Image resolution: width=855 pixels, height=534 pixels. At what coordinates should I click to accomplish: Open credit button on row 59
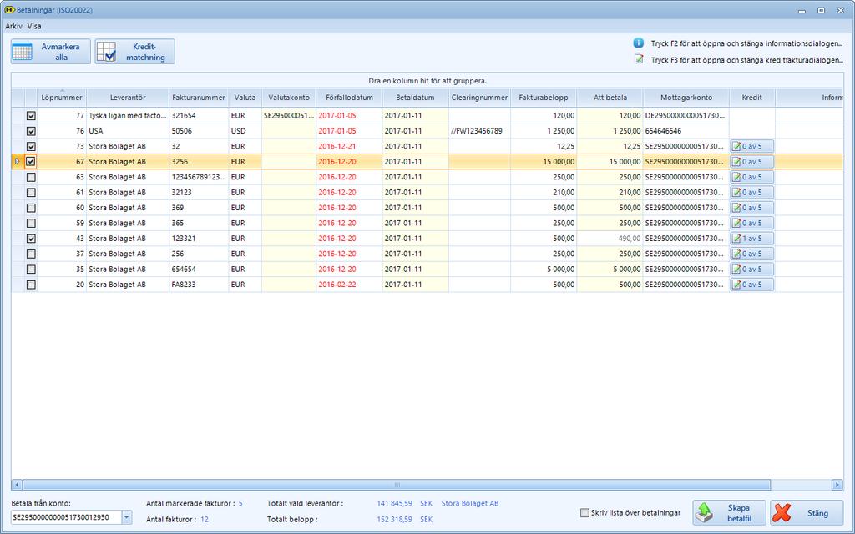click(x=752, y=223)
